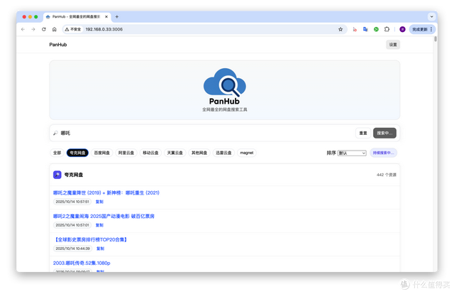Expand the tab search chevron
454x294 pixels.
(431, 17)
